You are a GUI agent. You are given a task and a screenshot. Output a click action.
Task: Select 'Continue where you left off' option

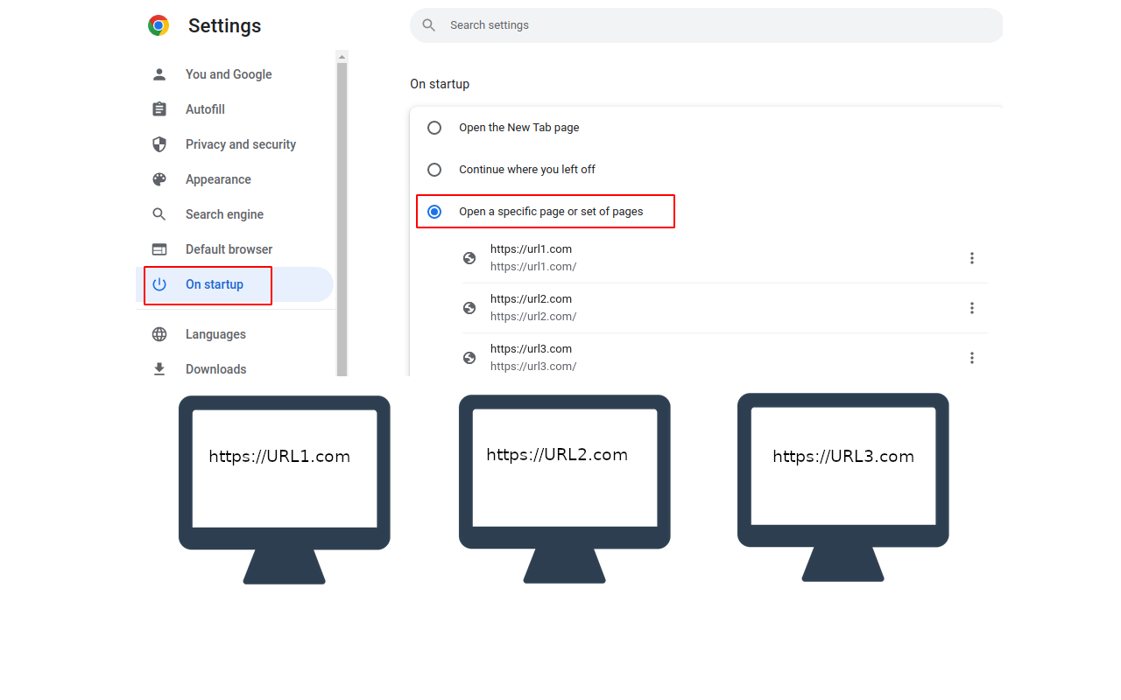click(434, 170)
